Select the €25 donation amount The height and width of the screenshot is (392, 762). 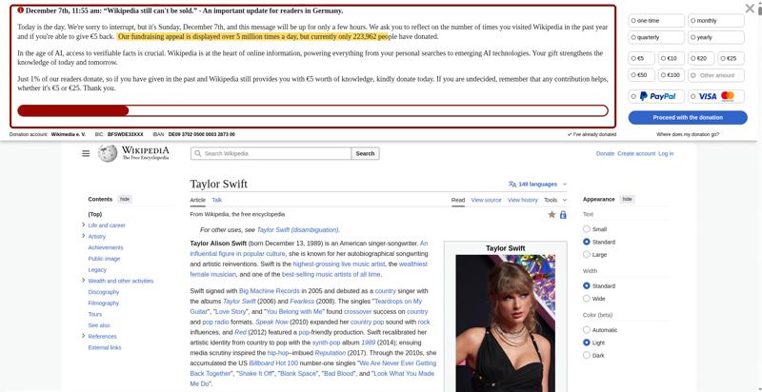[x=729, y=58]
